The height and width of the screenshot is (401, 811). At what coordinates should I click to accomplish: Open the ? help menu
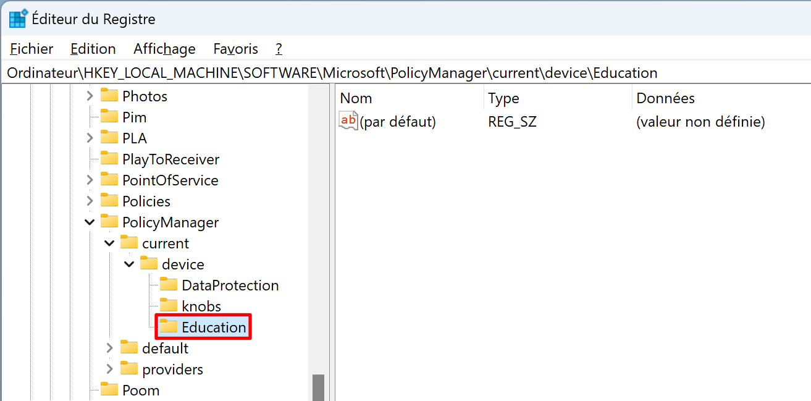[x=279, y=49]
